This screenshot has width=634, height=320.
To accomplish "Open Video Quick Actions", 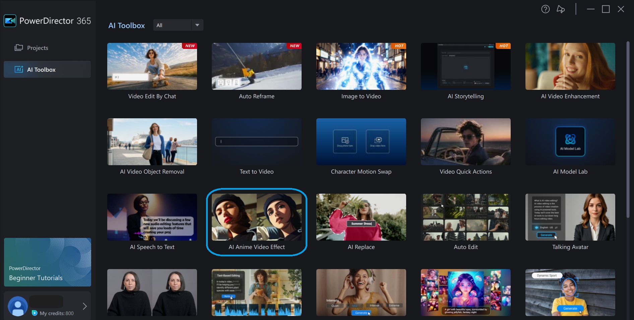I will pyautogui.click(x=466, y=142).
